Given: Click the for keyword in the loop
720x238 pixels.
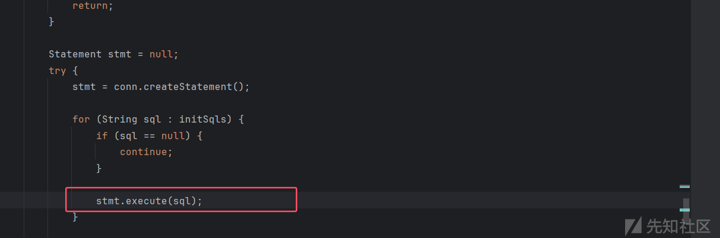Looking at the screenshot, I should point(81,119).
